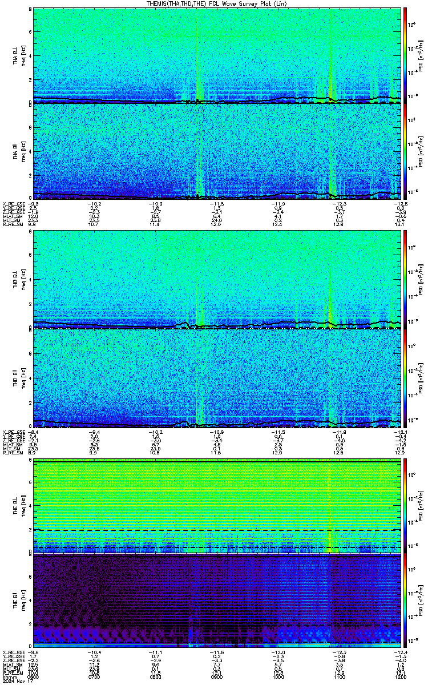
Task: Click the THE B-perpendicular spectrogram panel
Action: pos(217,506)
